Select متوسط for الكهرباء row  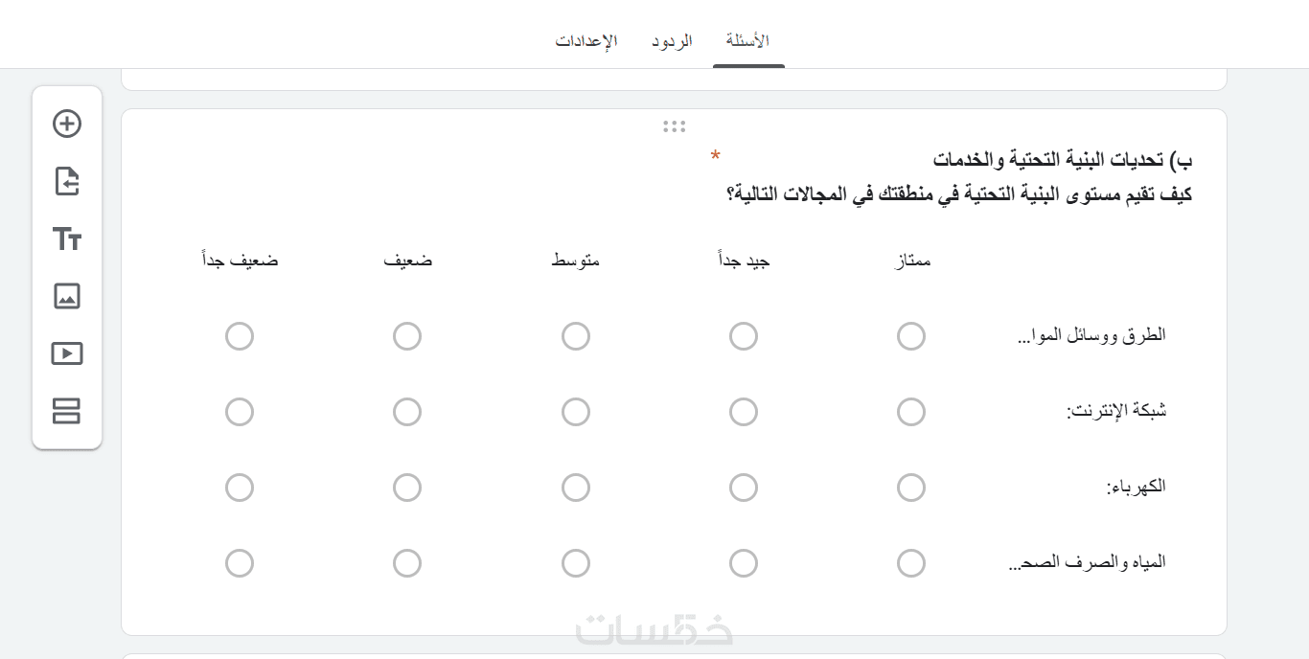576,488
